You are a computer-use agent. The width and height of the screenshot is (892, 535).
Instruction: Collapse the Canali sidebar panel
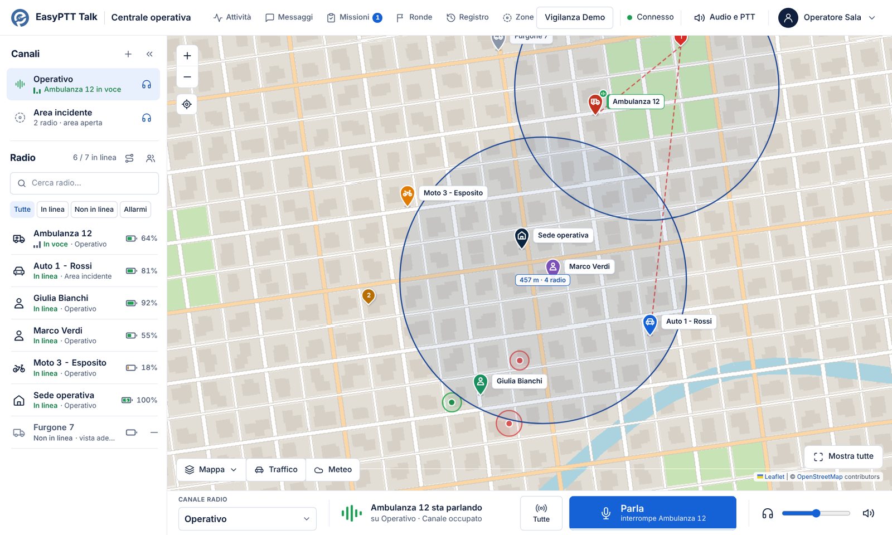[149, 54]
